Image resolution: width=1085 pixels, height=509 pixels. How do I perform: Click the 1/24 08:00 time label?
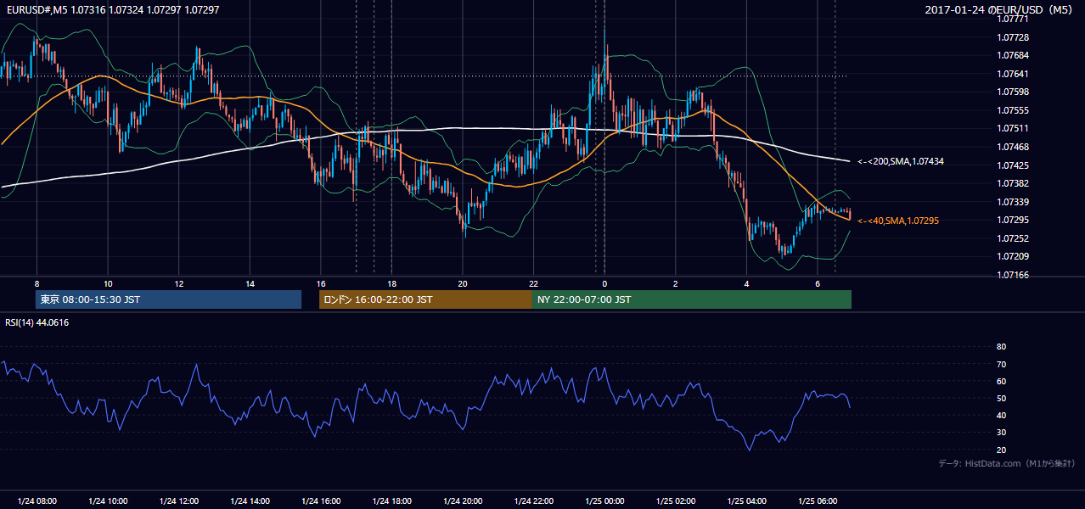[x=37, y=501]
